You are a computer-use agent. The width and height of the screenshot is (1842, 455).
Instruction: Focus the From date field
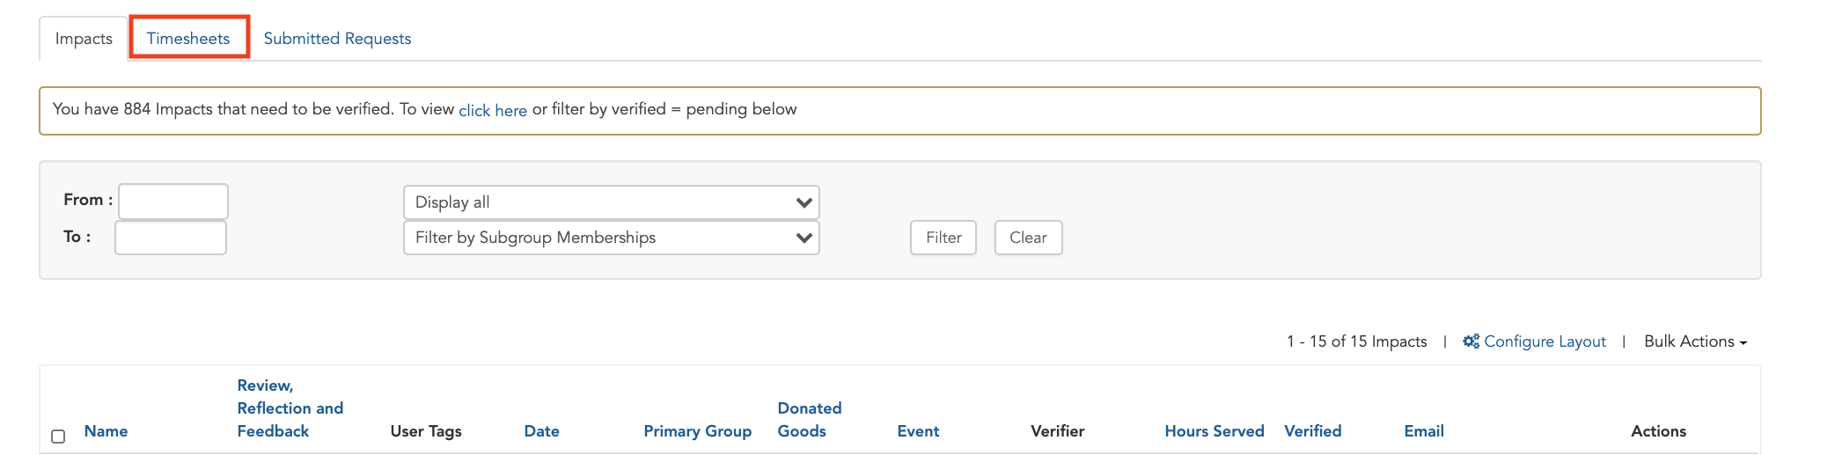(x=173, y=202)
